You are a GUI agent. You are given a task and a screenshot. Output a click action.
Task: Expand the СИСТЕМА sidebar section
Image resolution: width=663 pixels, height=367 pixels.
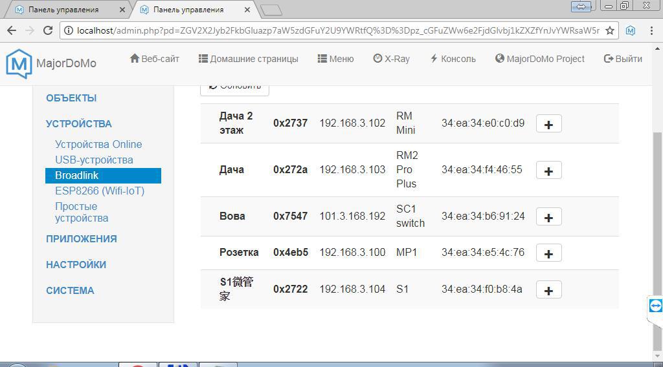tap(70, 291)
